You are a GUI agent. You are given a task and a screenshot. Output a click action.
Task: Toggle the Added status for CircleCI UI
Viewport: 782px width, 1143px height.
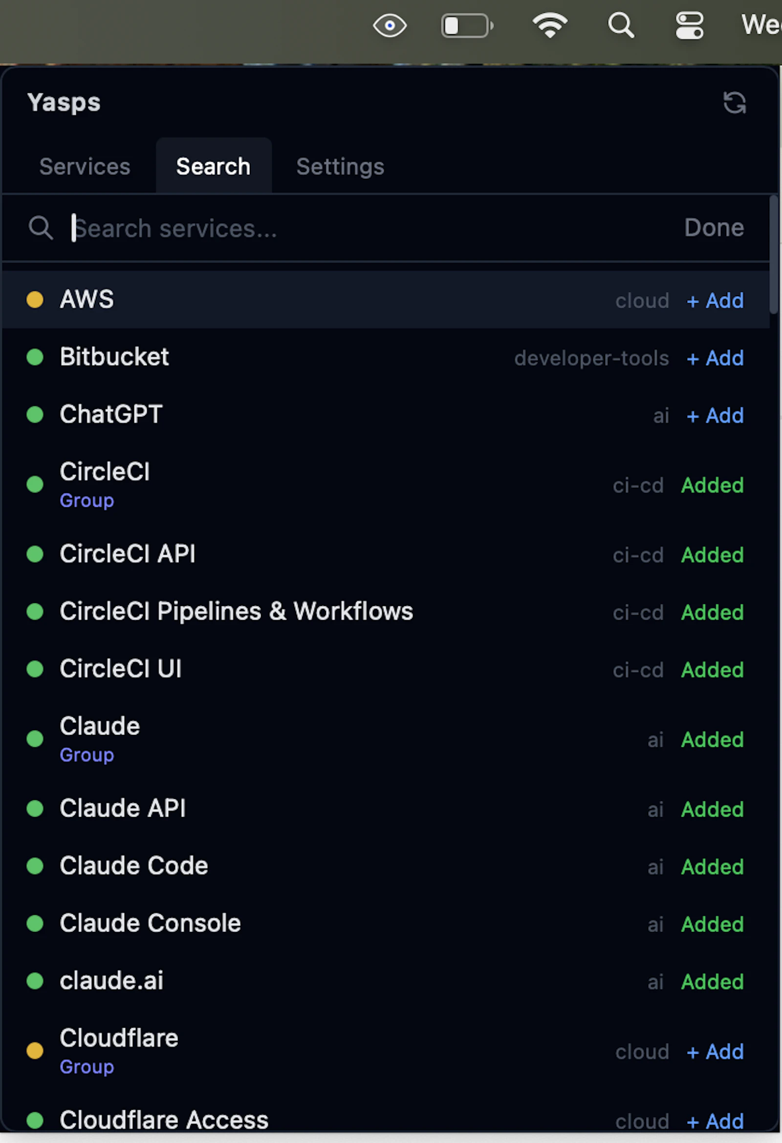click(712, 669)
